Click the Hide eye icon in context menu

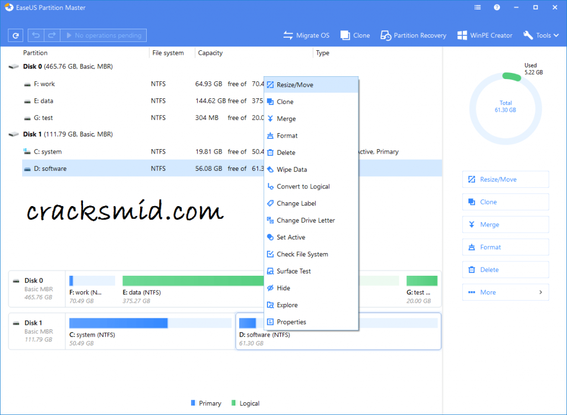click(270, 288)
